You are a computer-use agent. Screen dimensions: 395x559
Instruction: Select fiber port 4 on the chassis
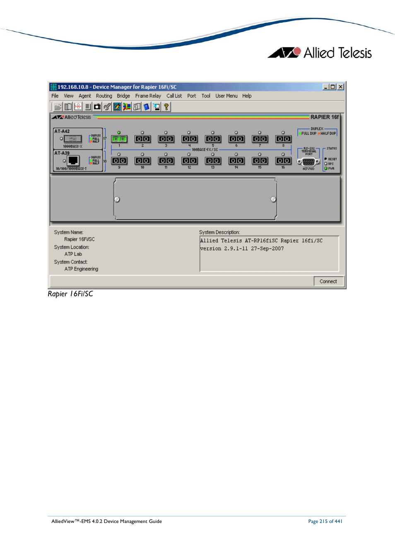point(190,139)
